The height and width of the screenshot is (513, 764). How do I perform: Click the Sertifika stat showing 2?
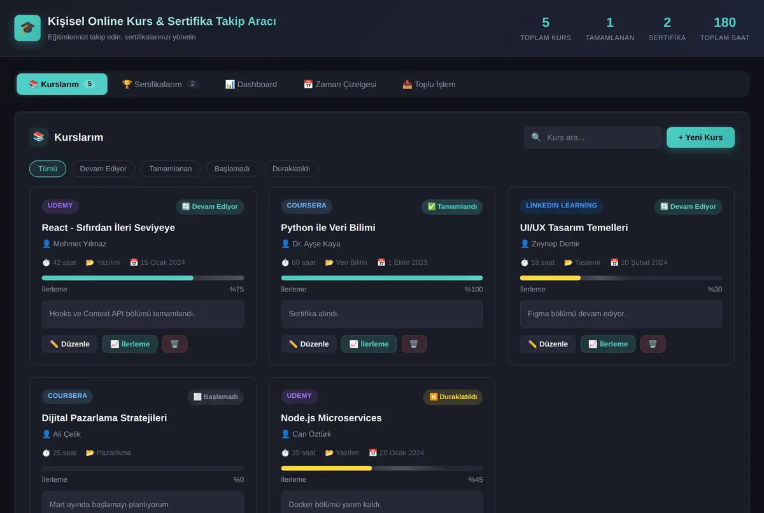coord(667,29)
